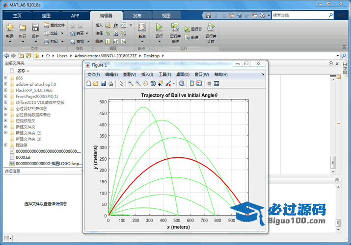Click Insert Legend icon in Figure 1 toolbar
The height and width of the screenshot is (245, 351).
199,83
